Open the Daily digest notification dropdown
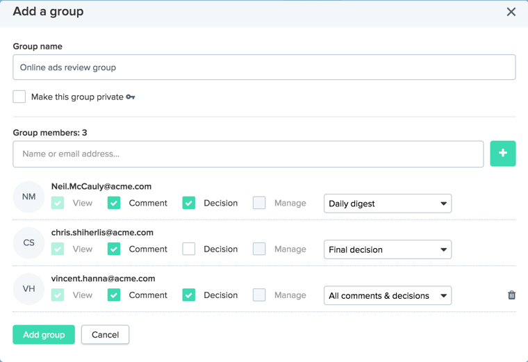 point(387,204)
